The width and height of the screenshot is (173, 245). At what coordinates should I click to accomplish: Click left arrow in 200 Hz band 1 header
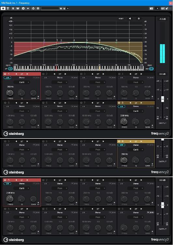[16, 74]
